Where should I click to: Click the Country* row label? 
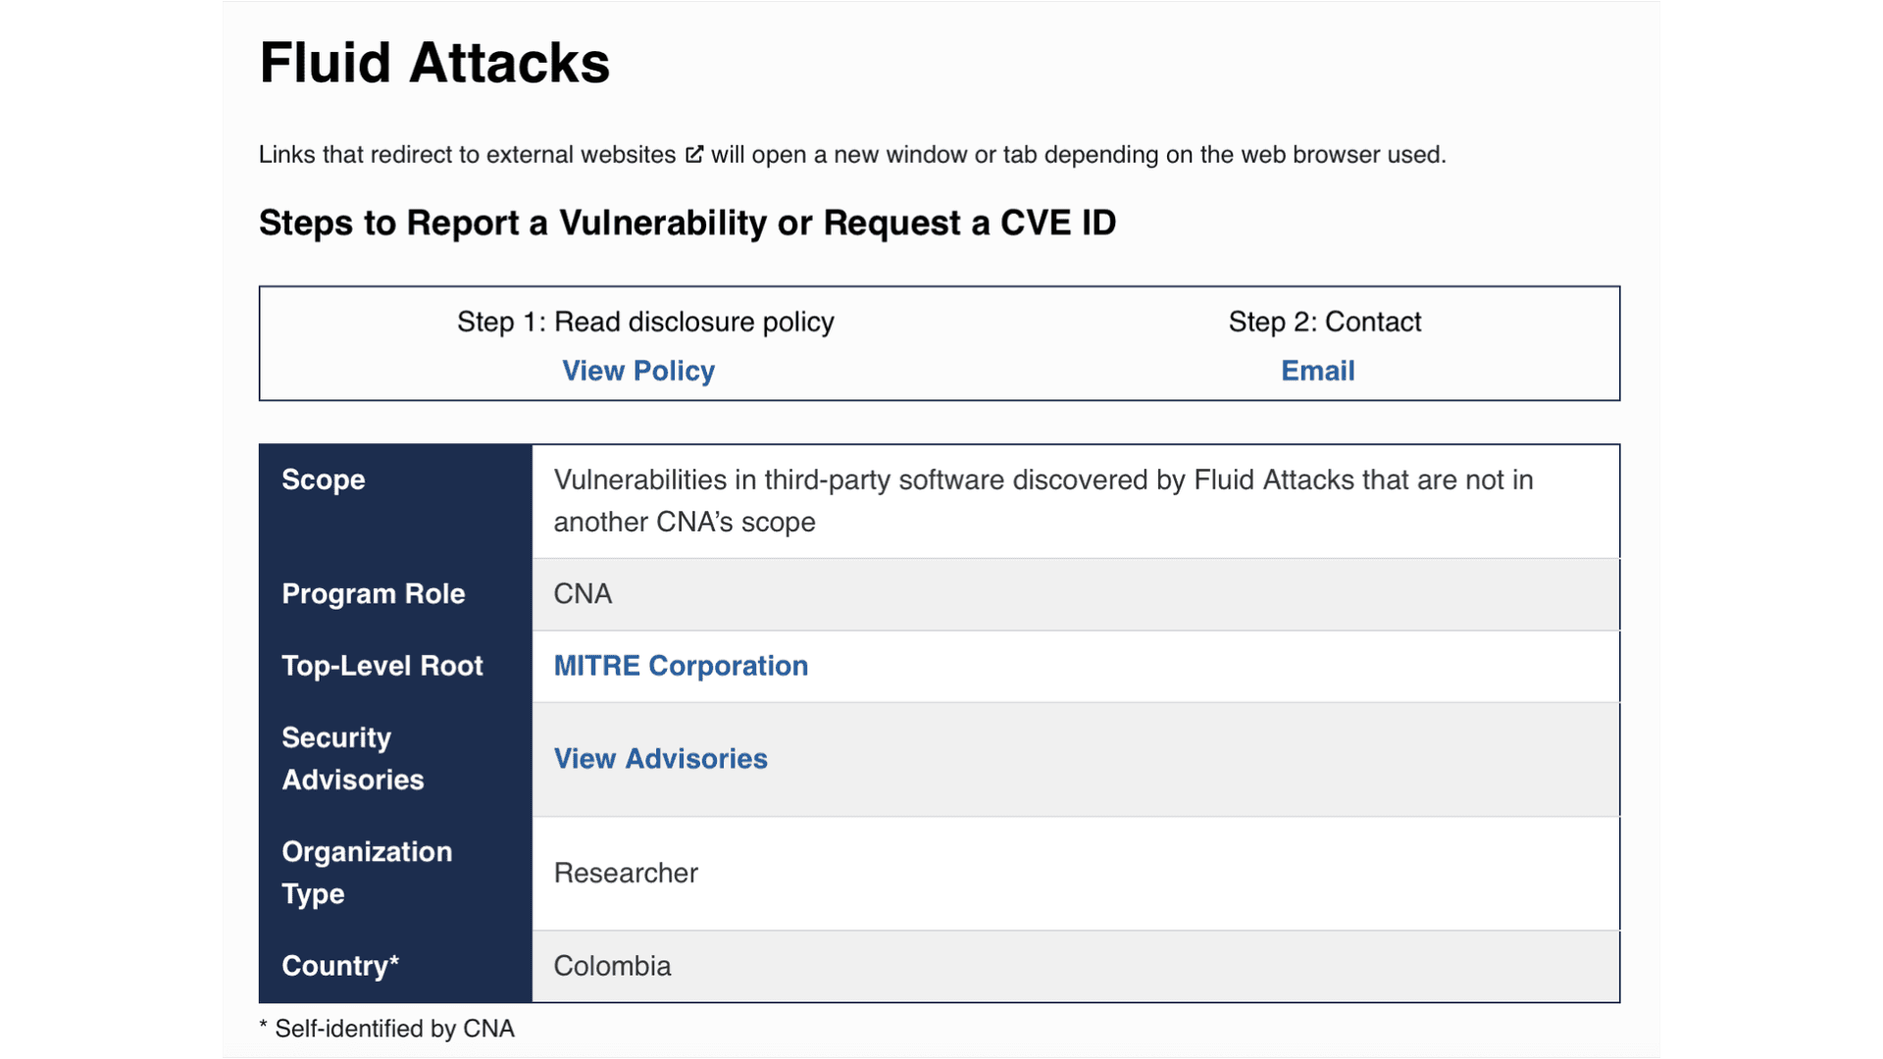tap(340, 966)
